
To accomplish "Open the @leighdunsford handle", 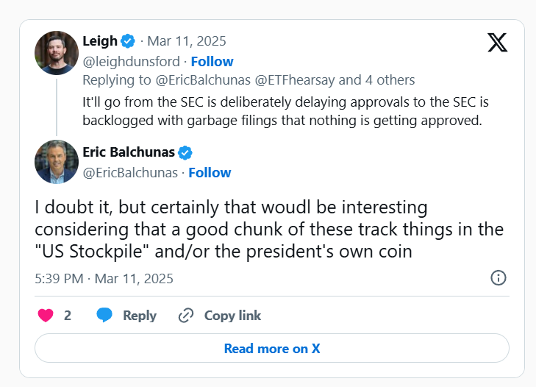I will tap(130, 61).
